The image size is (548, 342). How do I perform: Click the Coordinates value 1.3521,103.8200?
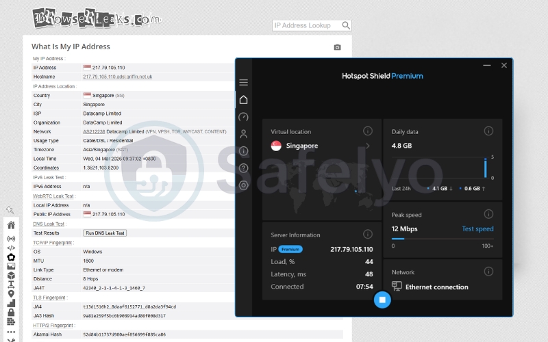click(101, 168)
